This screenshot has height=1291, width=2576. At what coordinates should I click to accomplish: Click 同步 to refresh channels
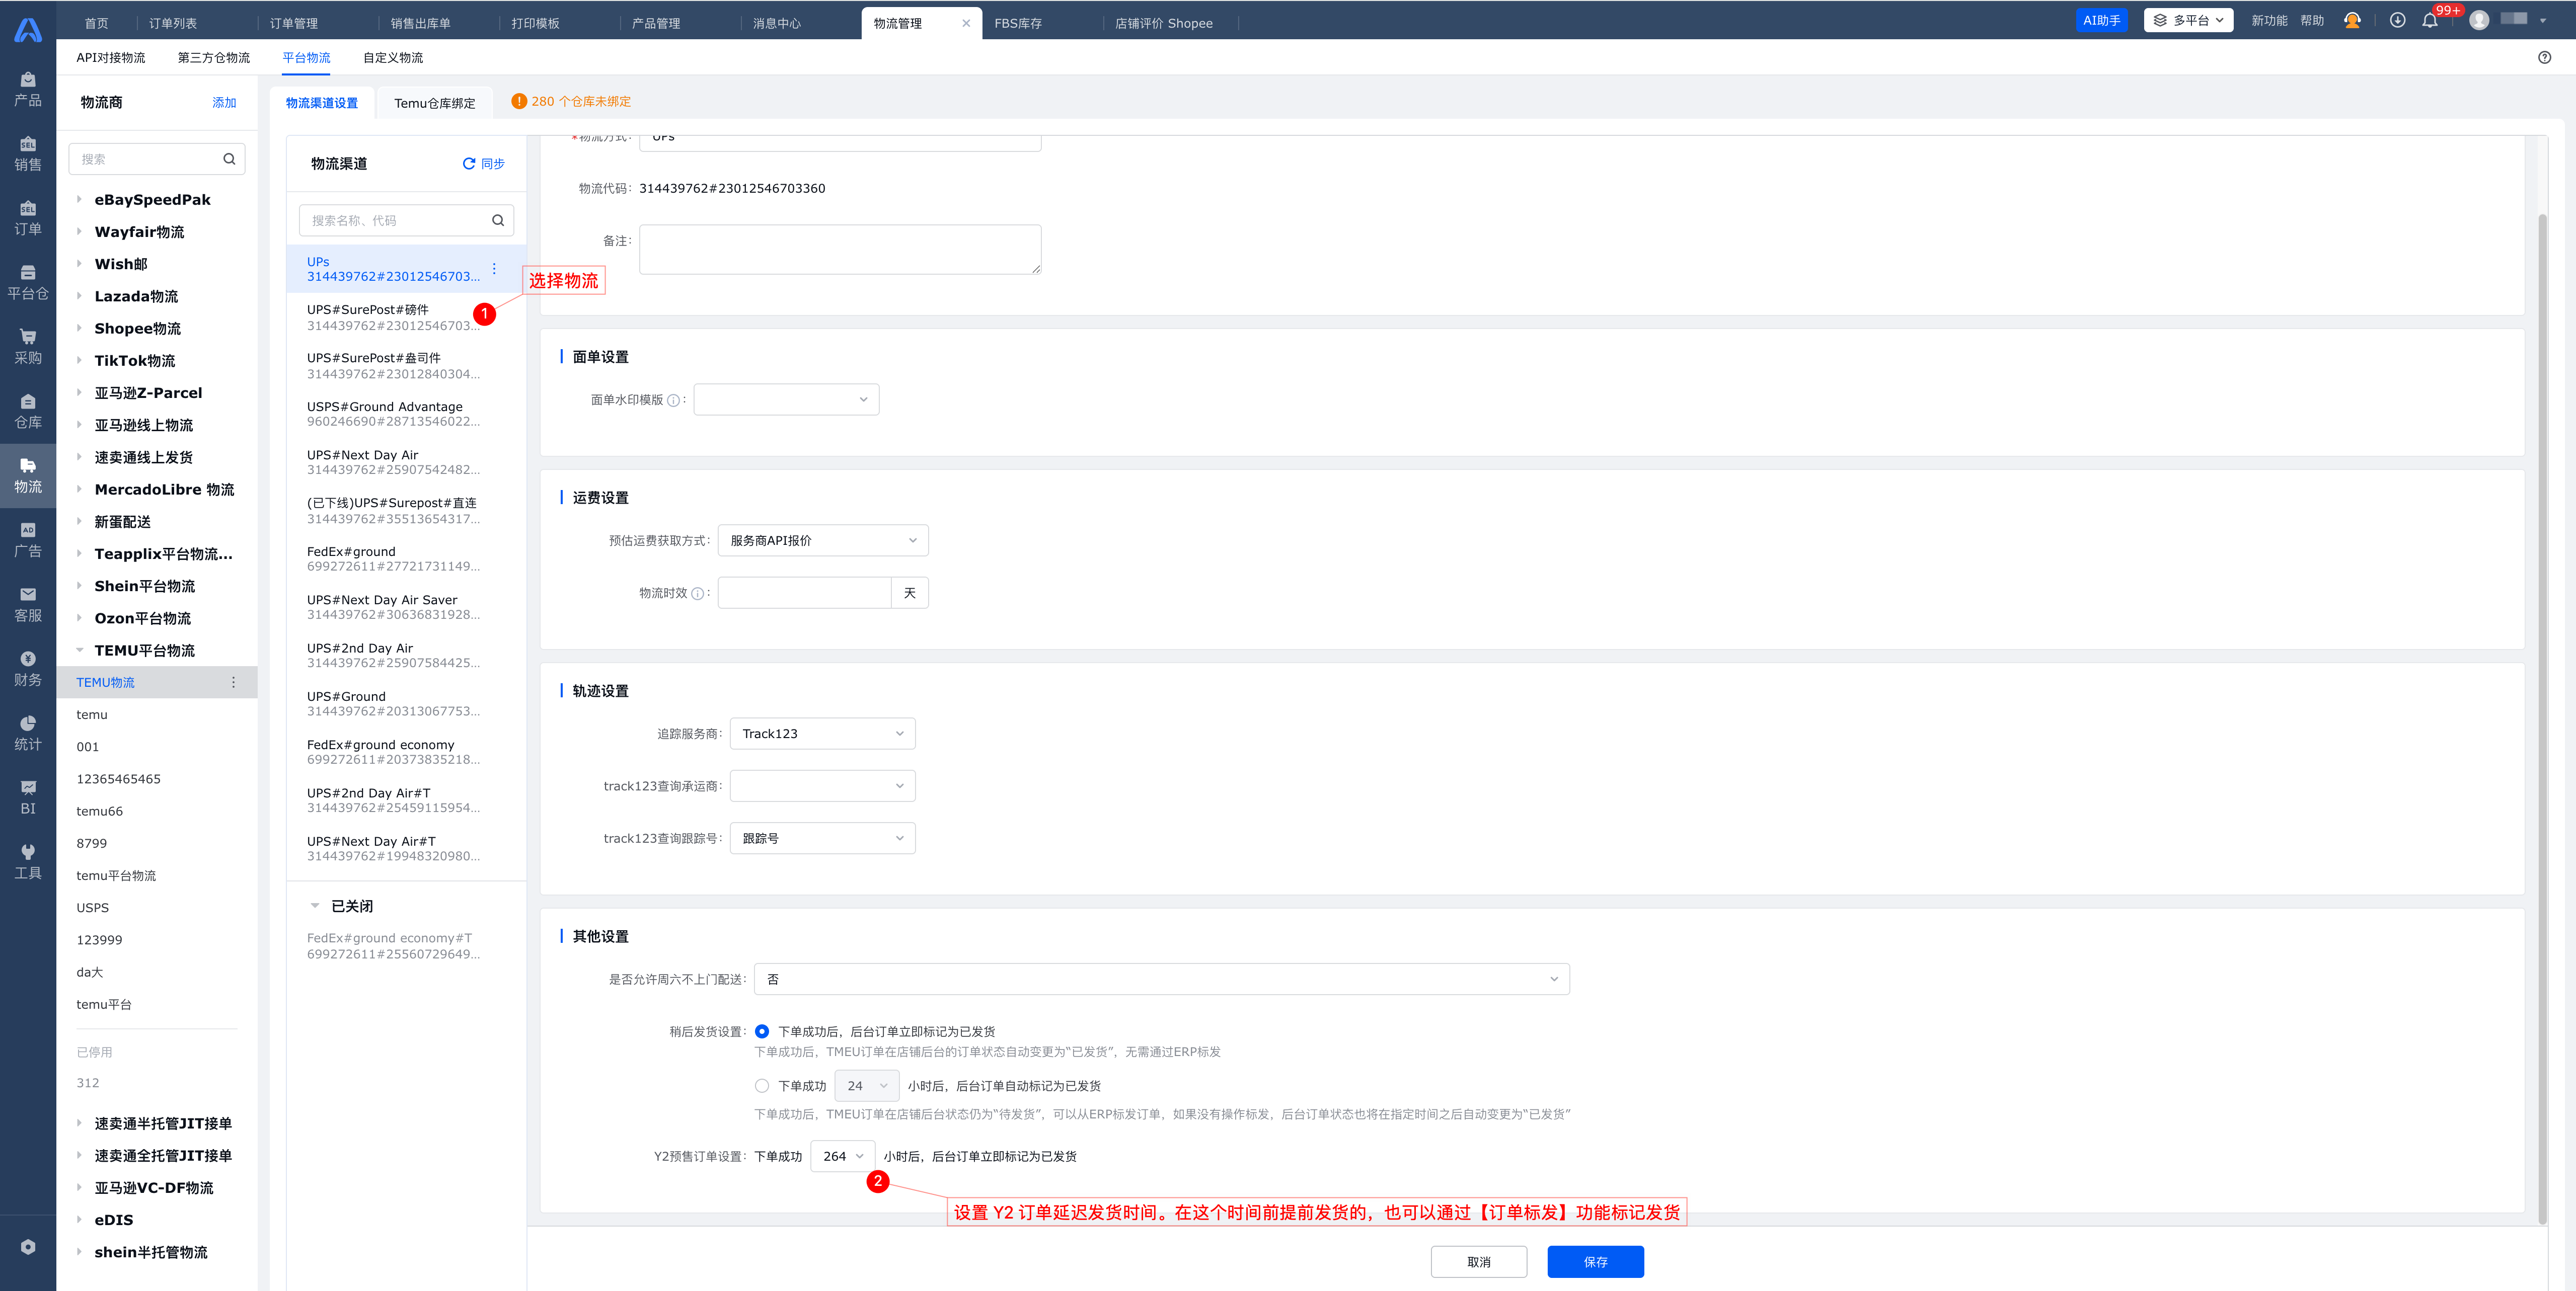pyautogui.click(x=484, y=164)
